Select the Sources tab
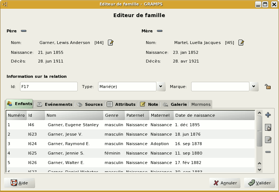279x192 pixels. (x=90, y=104)
